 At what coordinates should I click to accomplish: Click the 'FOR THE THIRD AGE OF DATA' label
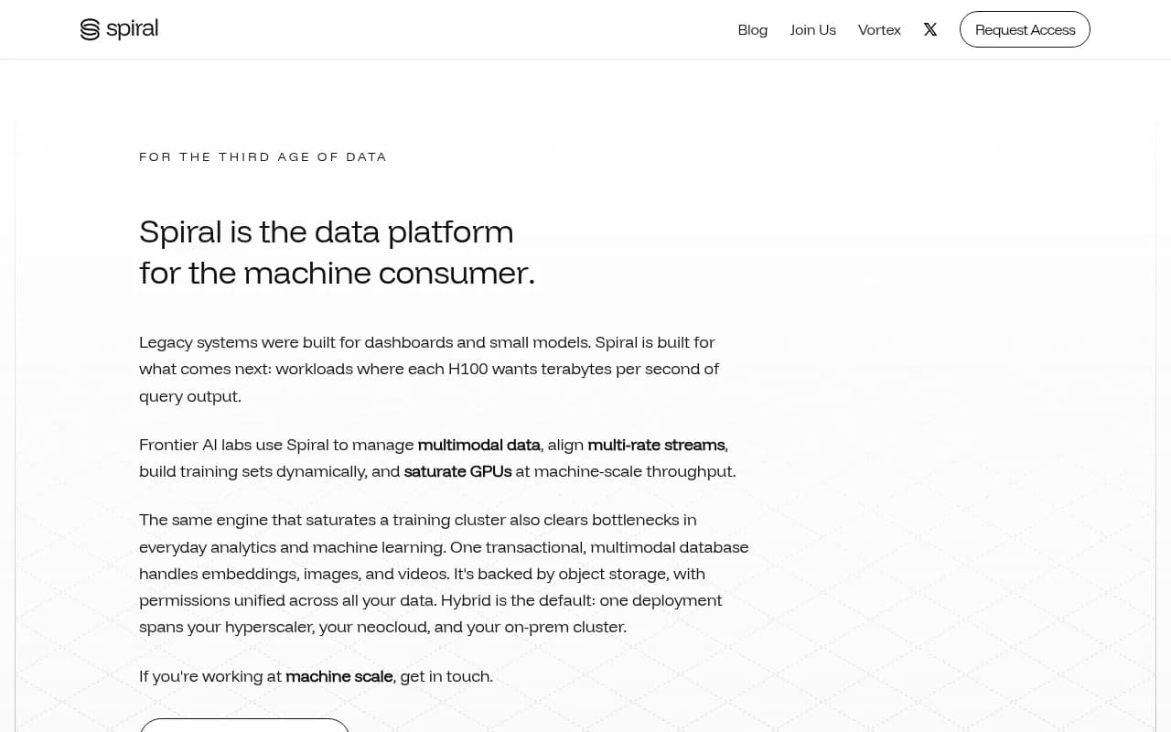(x=263, y=156)
